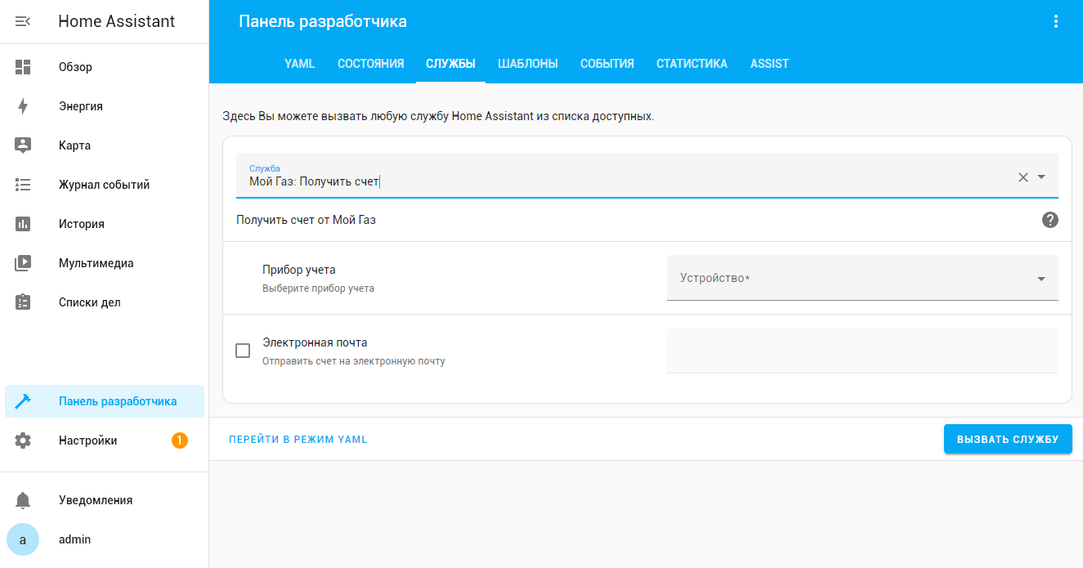Click the Settings update badge showing 1
The height and width of the screenshot is (568, 1083).
tap(180, 441)
